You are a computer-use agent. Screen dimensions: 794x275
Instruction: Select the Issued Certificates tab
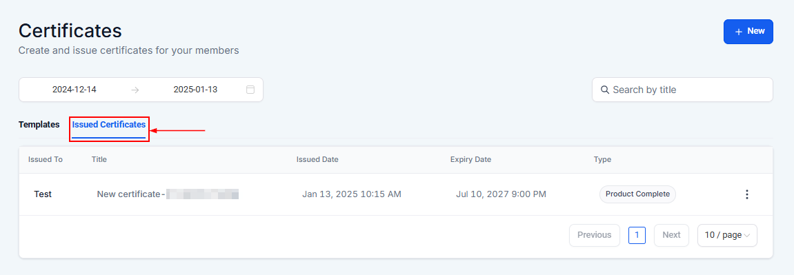pyautogui.click(x=109, y=124)
